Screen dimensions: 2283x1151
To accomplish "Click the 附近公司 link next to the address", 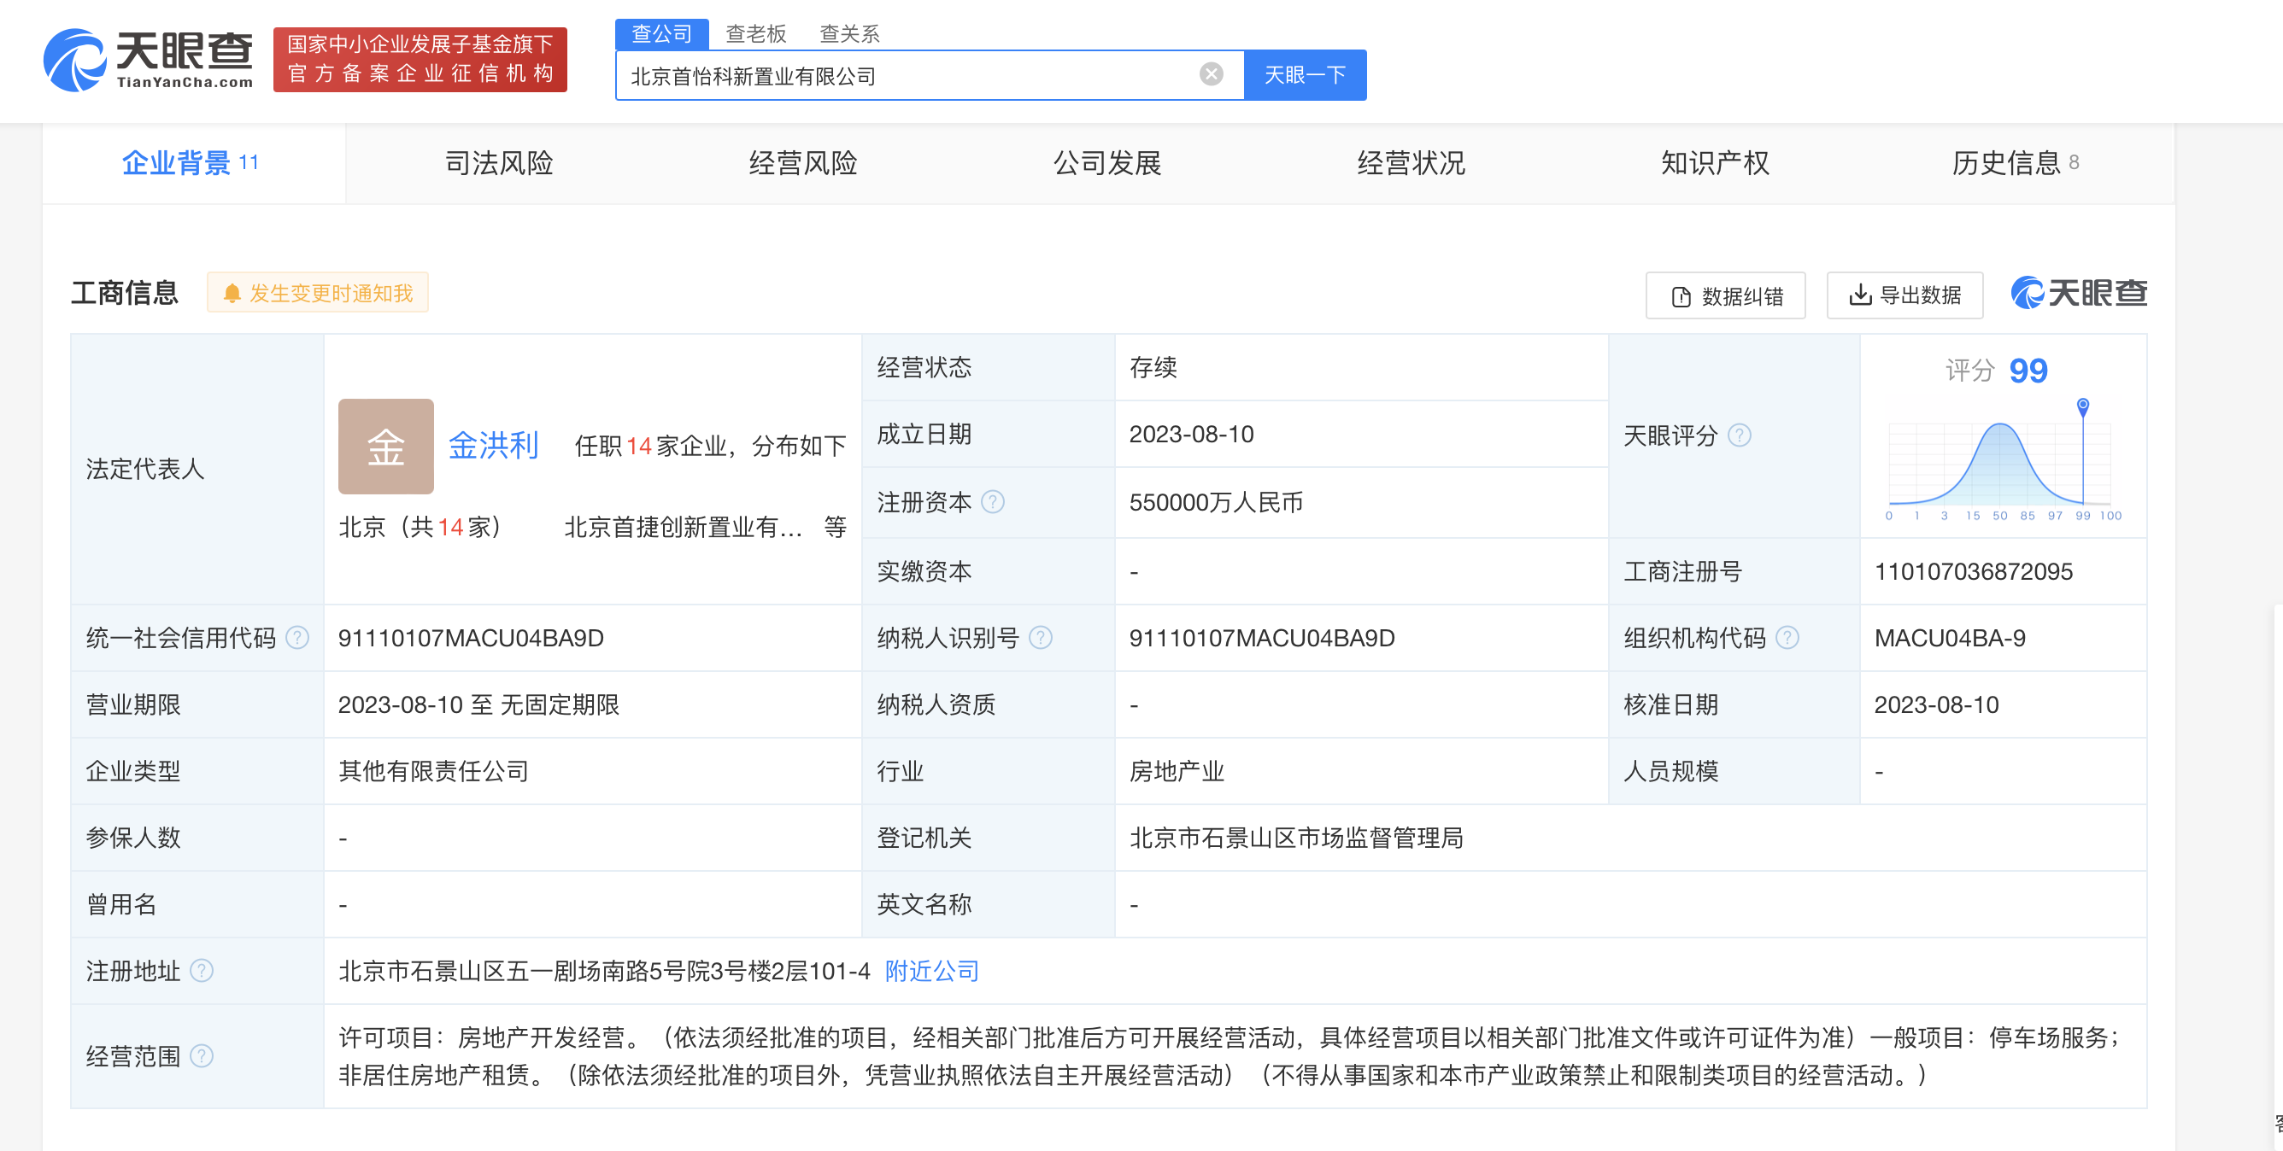I will click(930, 970).
